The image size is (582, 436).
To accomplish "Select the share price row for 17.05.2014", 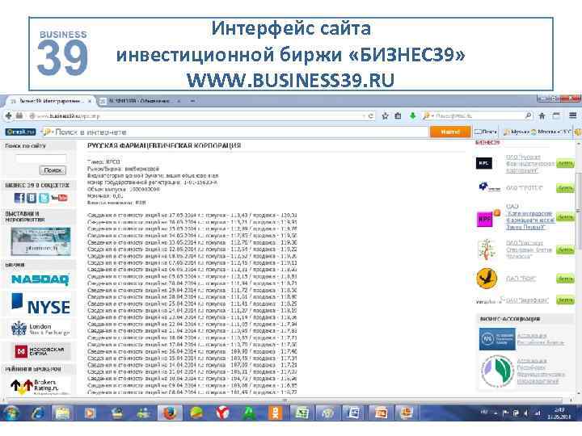I will (192, 215).
